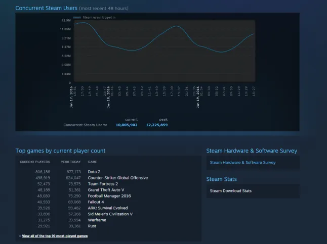Open the Steam Hardware & Software Survey link
This screenshot has height=244, width=327.
pos(242,162)
